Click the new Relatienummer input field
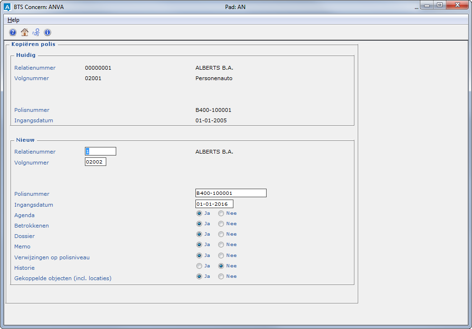 coord(101,151)
